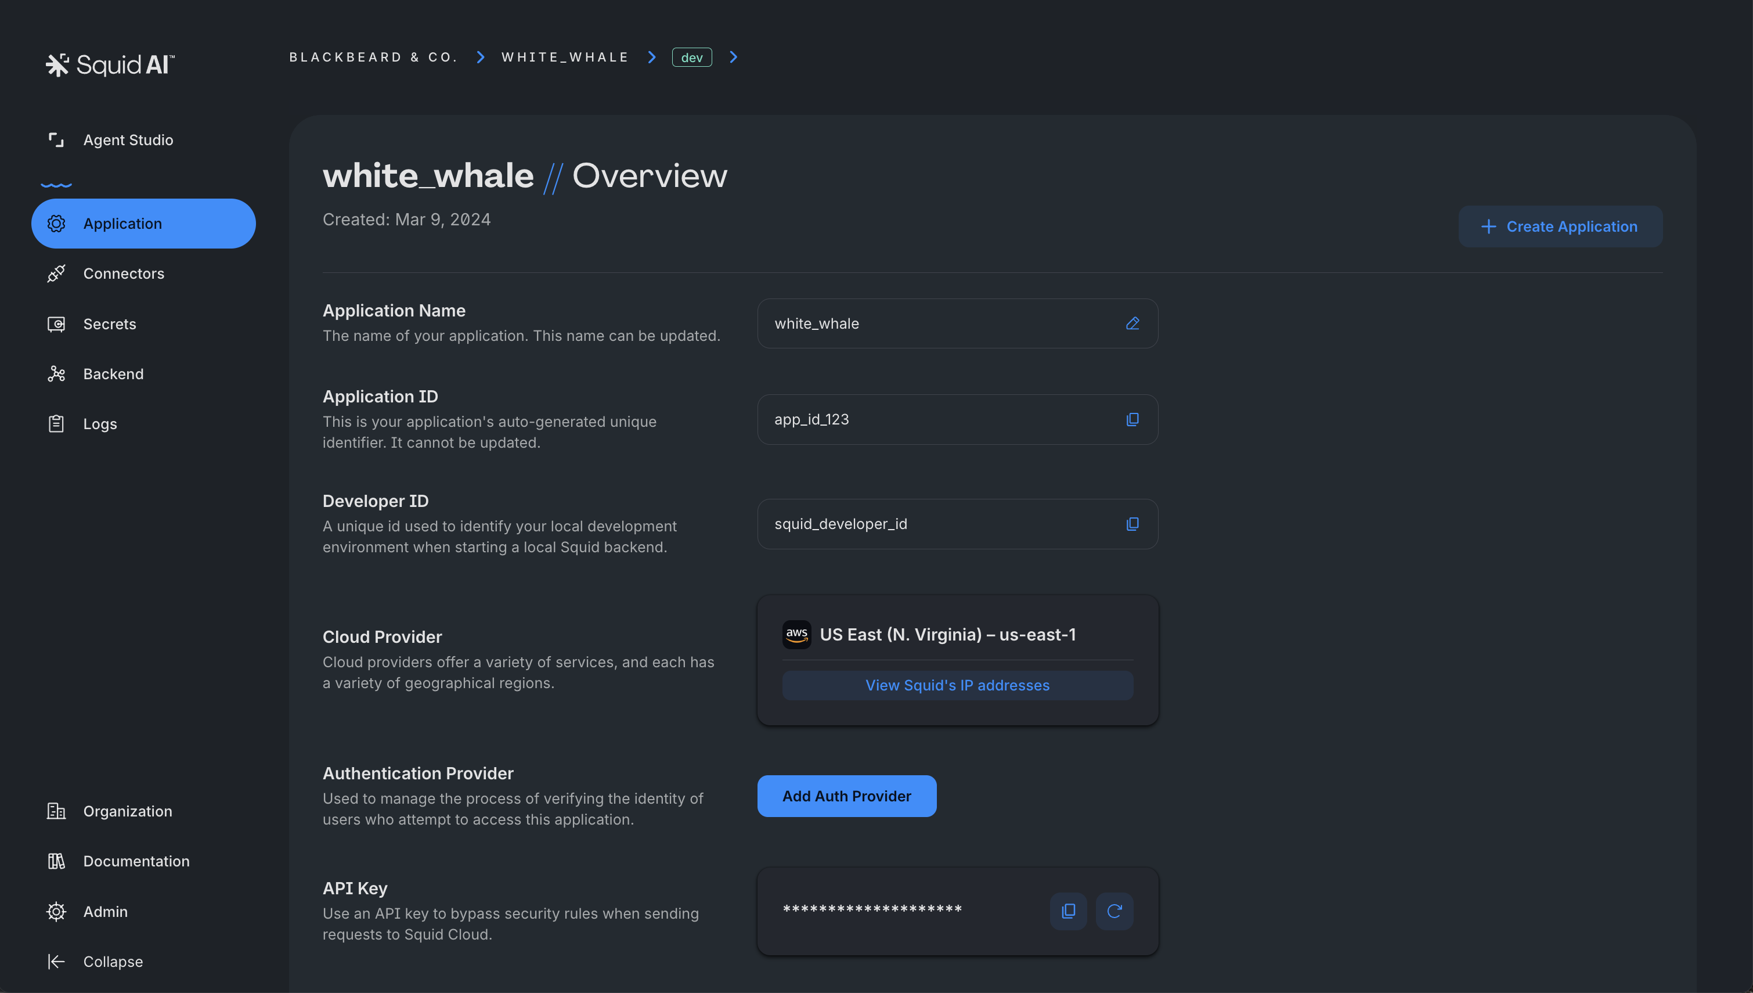Viewport: 1753px width, 993px height.
Task: Click the Collapse sidebar arrow icon
Action: [x=56, y=962]
